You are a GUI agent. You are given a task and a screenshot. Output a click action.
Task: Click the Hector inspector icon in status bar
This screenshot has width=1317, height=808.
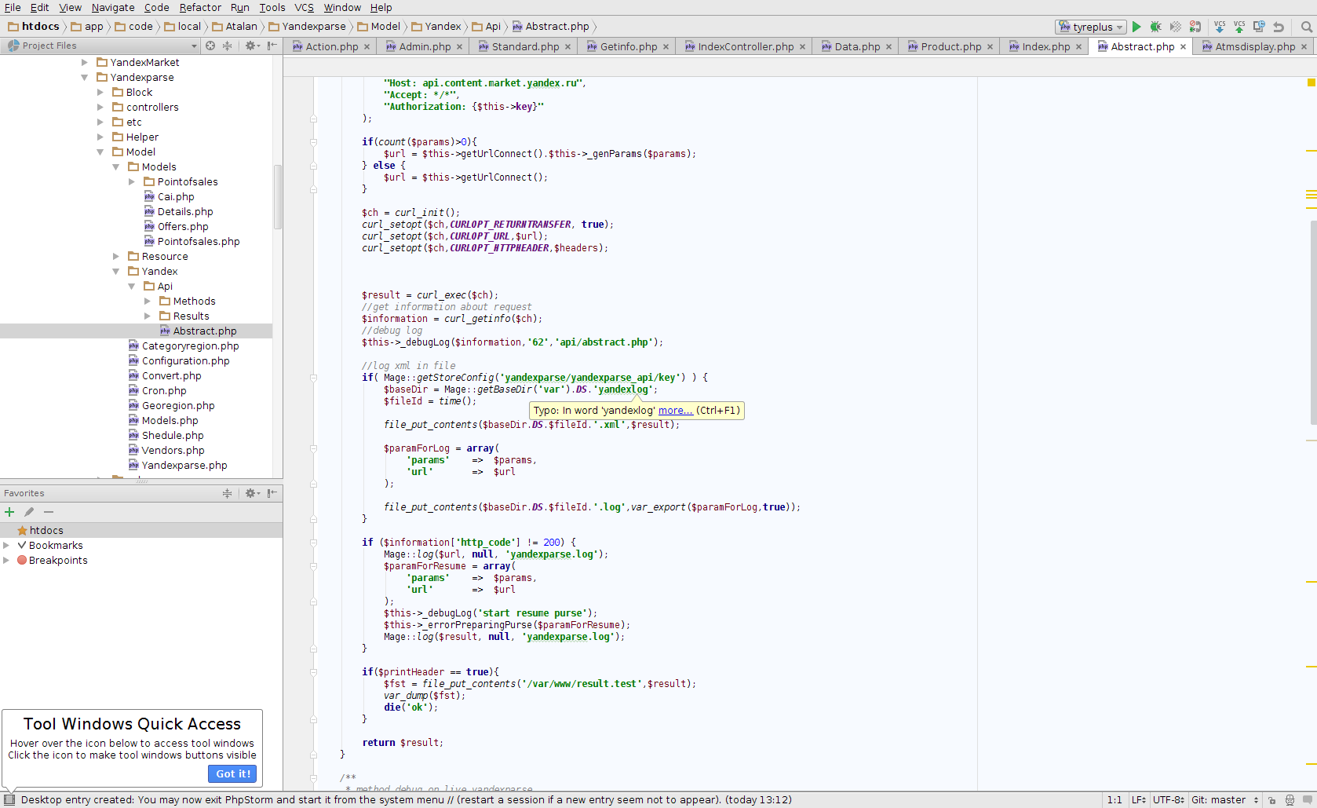[1290, 800]
